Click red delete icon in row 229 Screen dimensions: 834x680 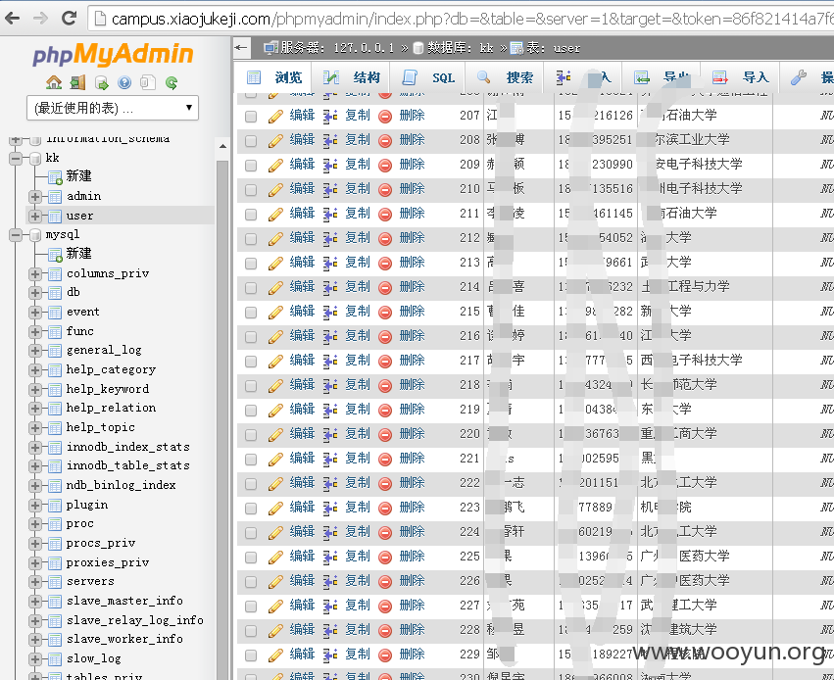[x=385, y=654]
